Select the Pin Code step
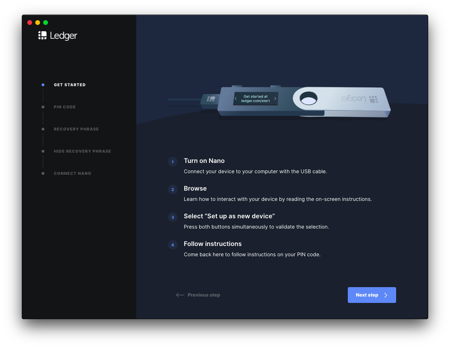Image resolution: width=450 pixels, height=348 pixels. [65, 107]
